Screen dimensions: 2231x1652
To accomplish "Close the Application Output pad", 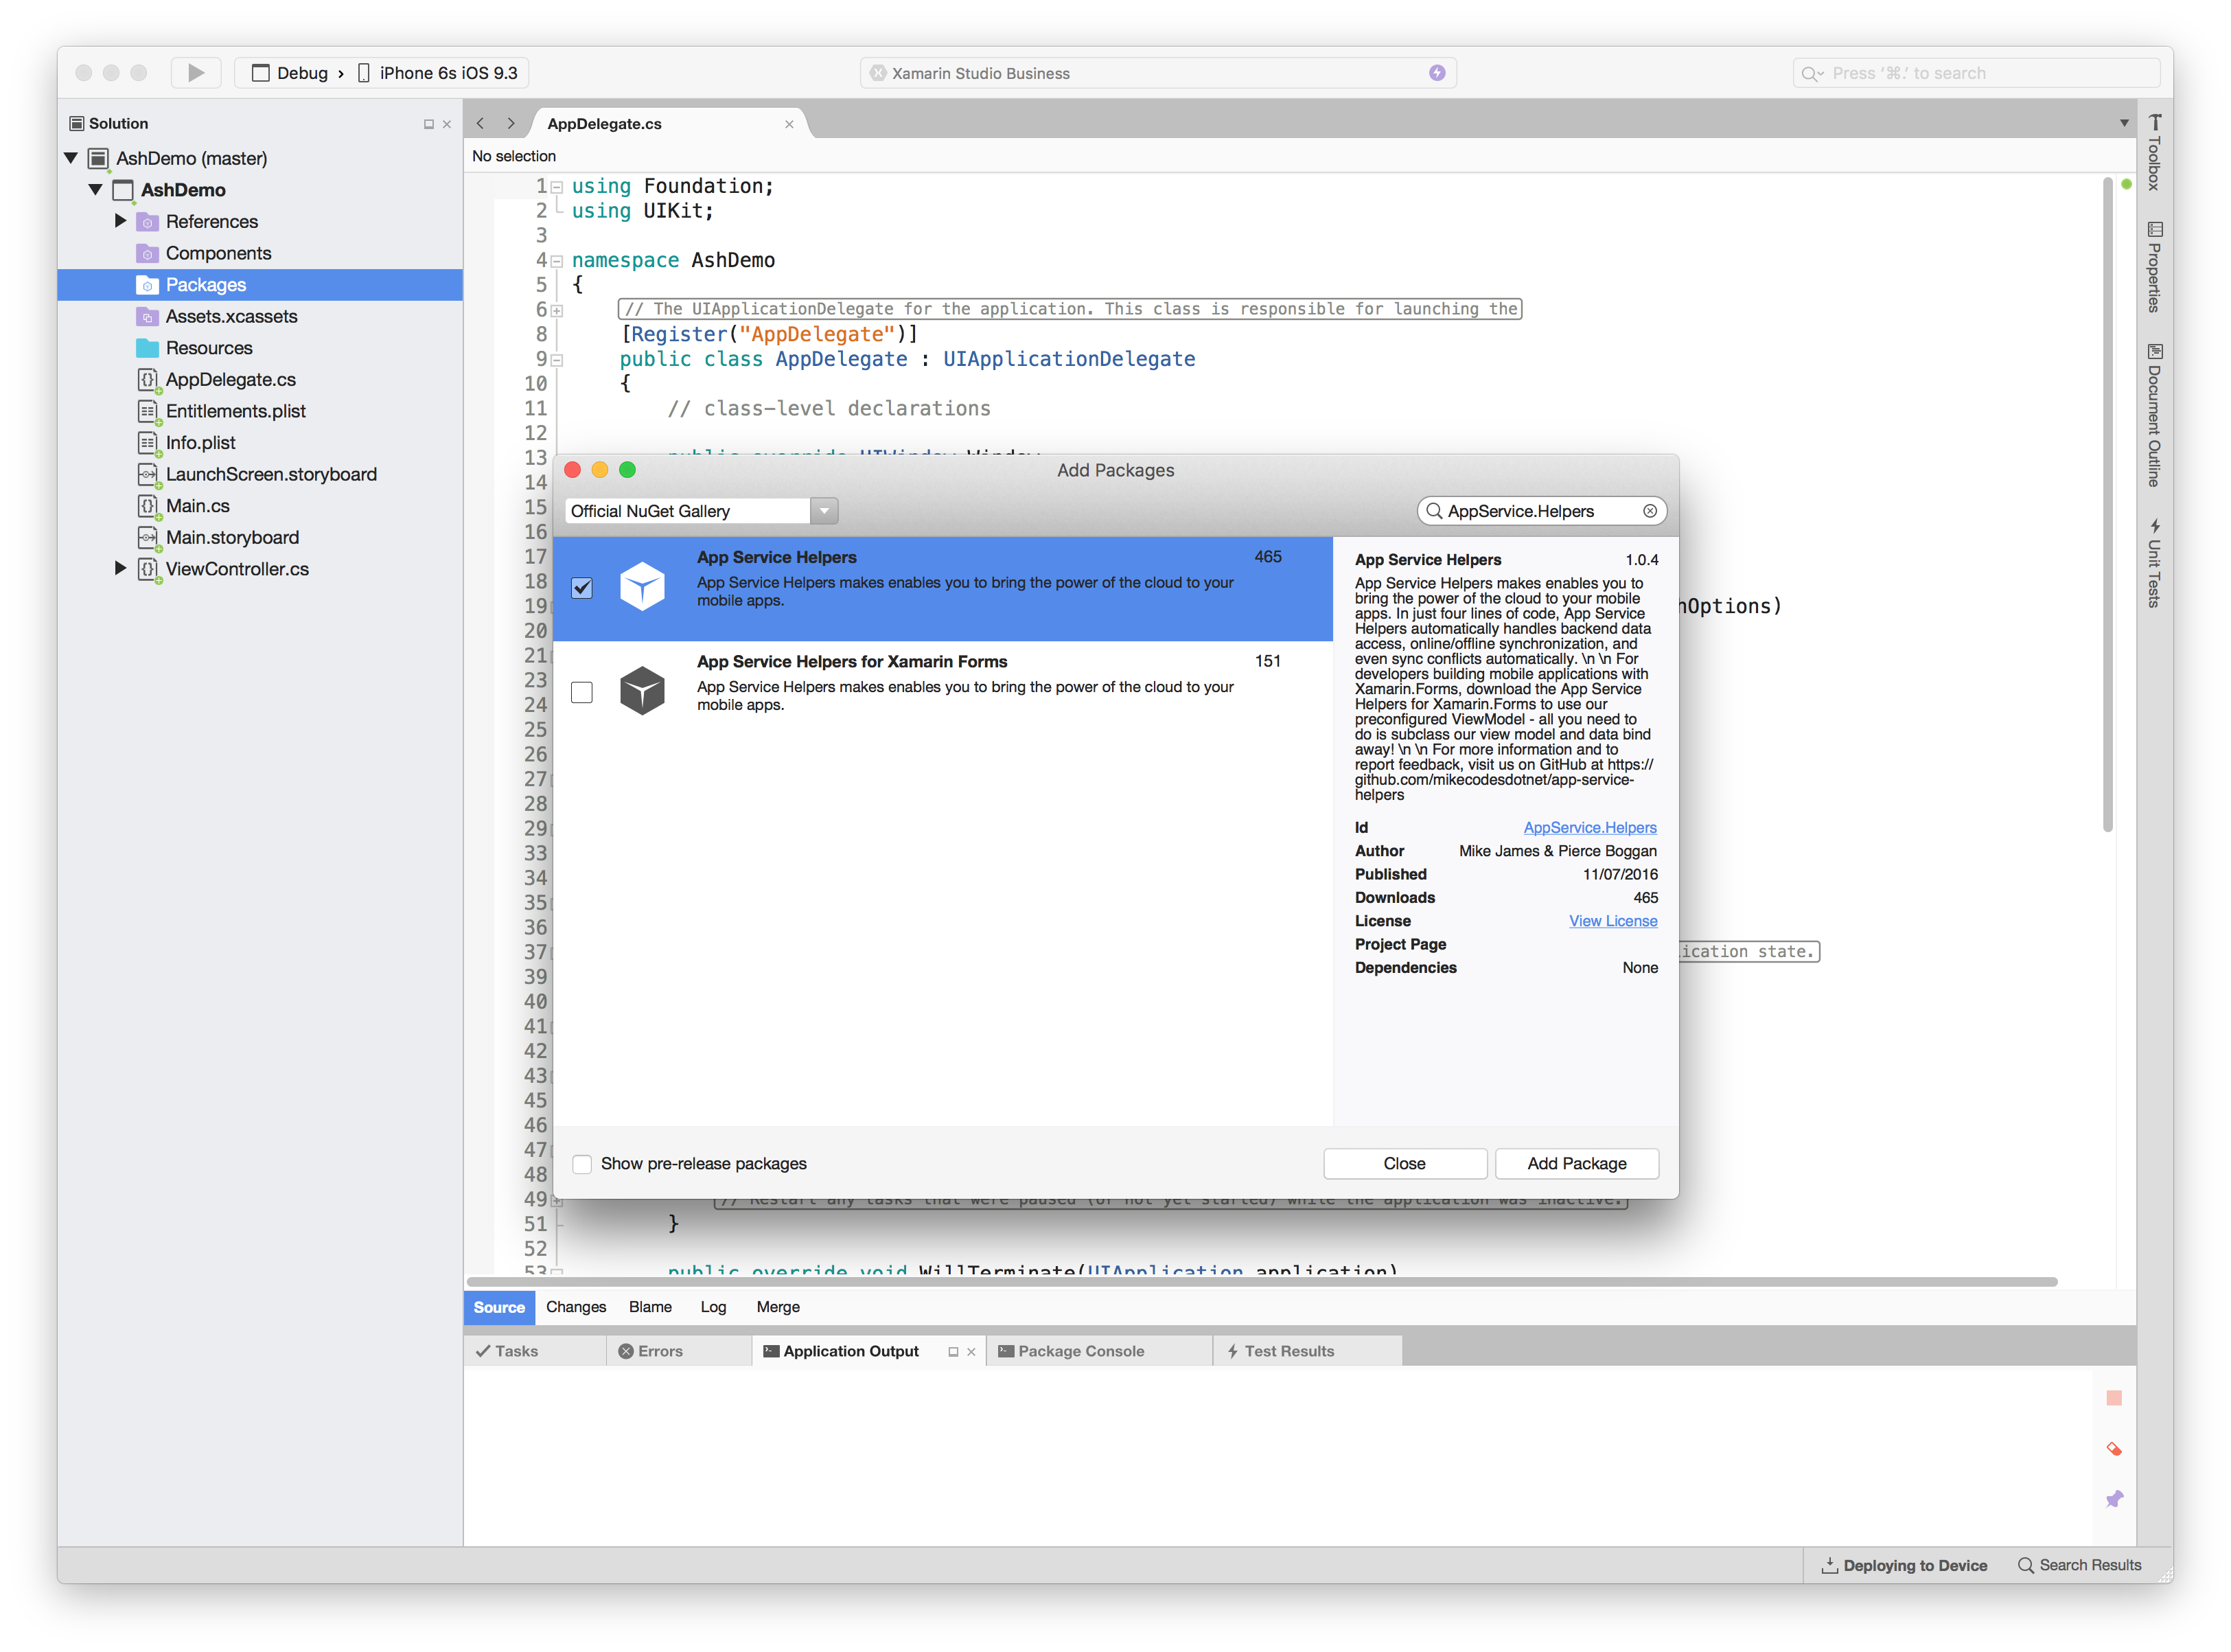I will (971, 1351).
